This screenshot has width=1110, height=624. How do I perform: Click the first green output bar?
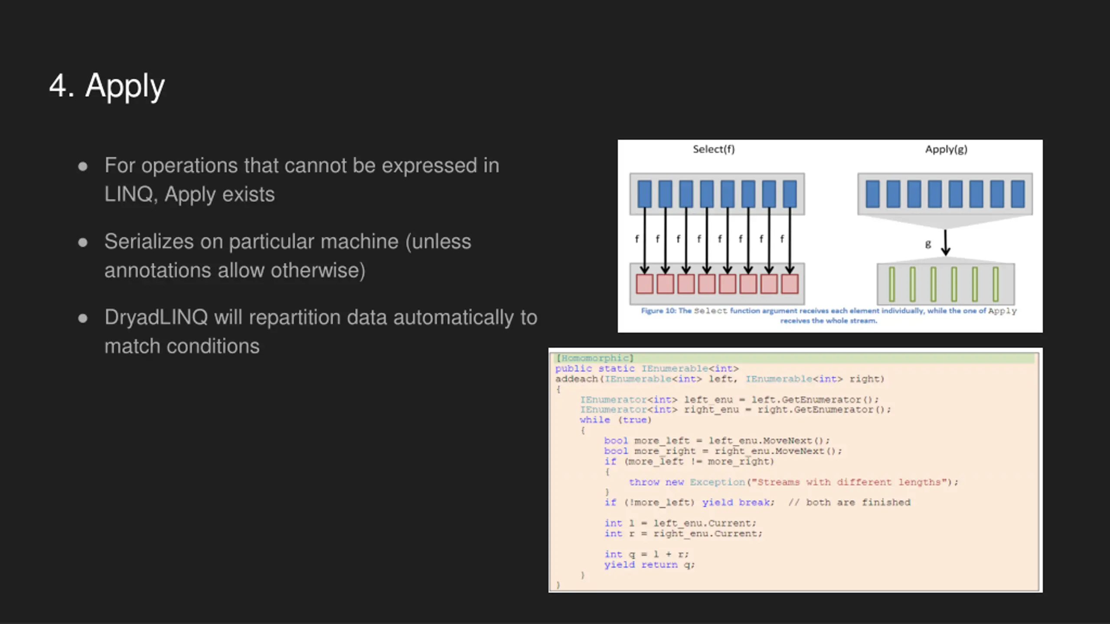tap(892, 284)
